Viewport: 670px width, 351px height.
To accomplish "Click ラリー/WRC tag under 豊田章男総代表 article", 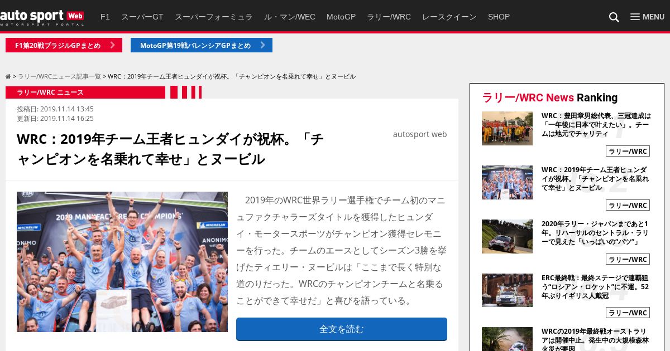I will tap(628, 151).
